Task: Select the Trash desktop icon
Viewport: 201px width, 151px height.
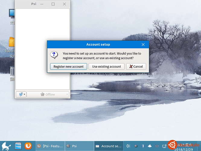Action: point(12,73)
